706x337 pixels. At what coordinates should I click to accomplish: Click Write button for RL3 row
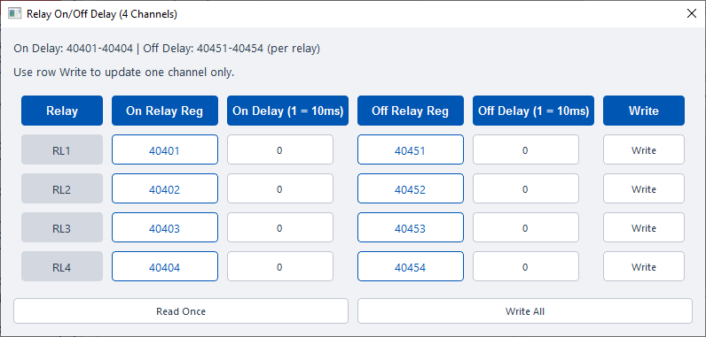[644, 227]
